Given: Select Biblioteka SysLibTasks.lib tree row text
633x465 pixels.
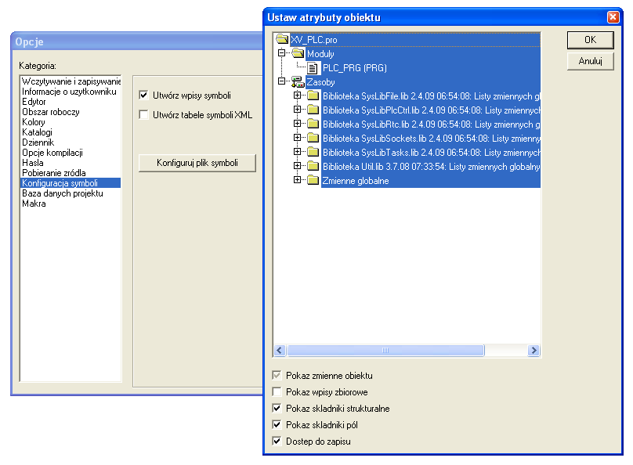Looking at the screenshot, I should [431, 153].
